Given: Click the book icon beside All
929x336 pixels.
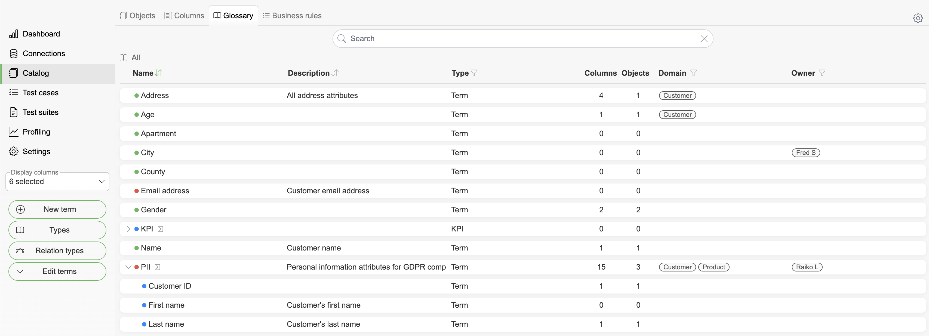Looking at the screenshot, I should click(123, 58).
